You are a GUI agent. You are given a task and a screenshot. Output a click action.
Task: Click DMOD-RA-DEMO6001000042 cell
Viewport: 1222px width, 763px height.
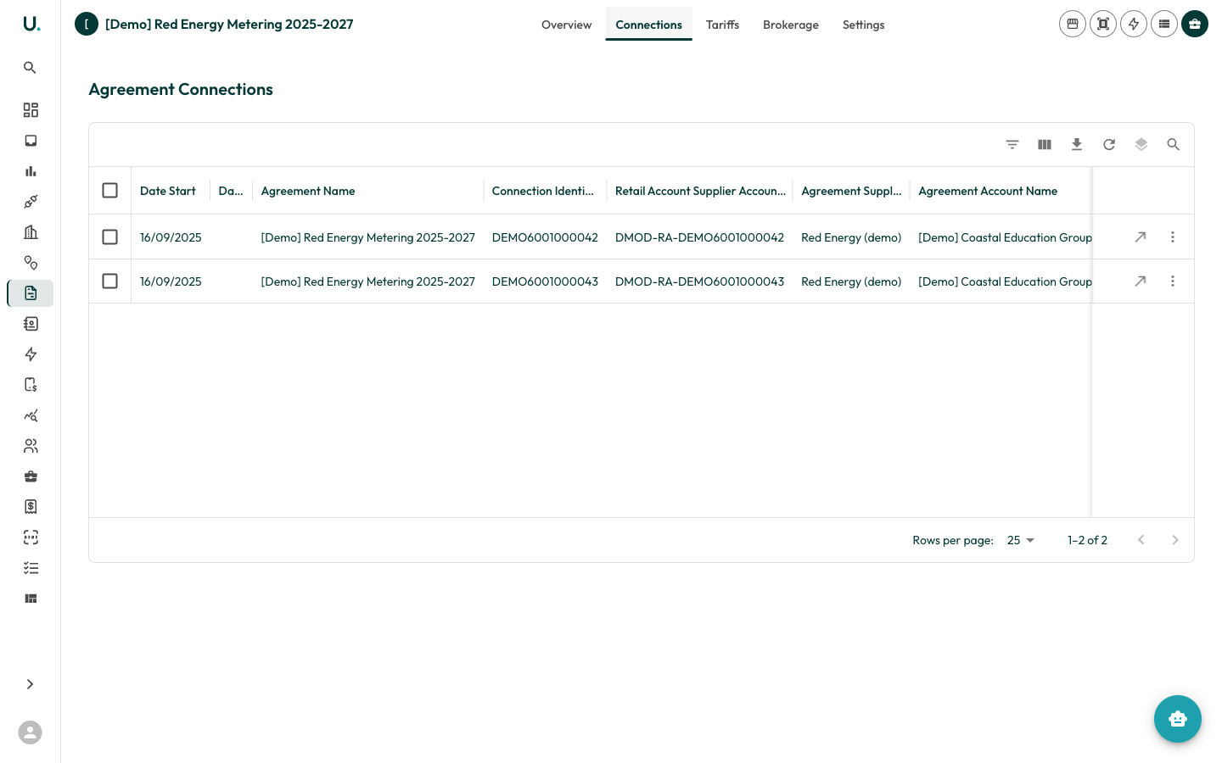[699, 237]
